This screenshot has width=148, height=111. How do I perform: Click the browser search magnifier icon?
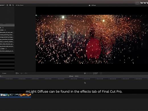[x=13, y=5]
